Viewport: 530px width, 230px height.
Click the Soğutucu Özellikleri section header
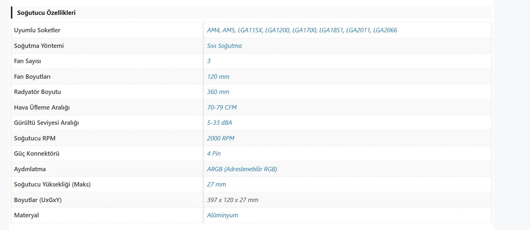[46, 13]
